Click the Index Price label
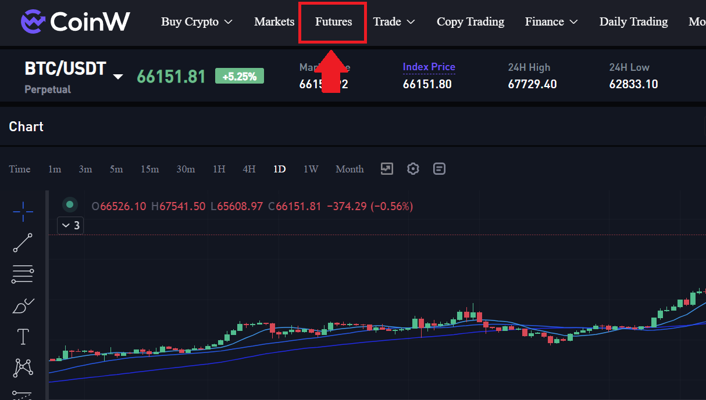Image resolution: width=706 pixels, height=400 pixels. [x=429, y=67]
